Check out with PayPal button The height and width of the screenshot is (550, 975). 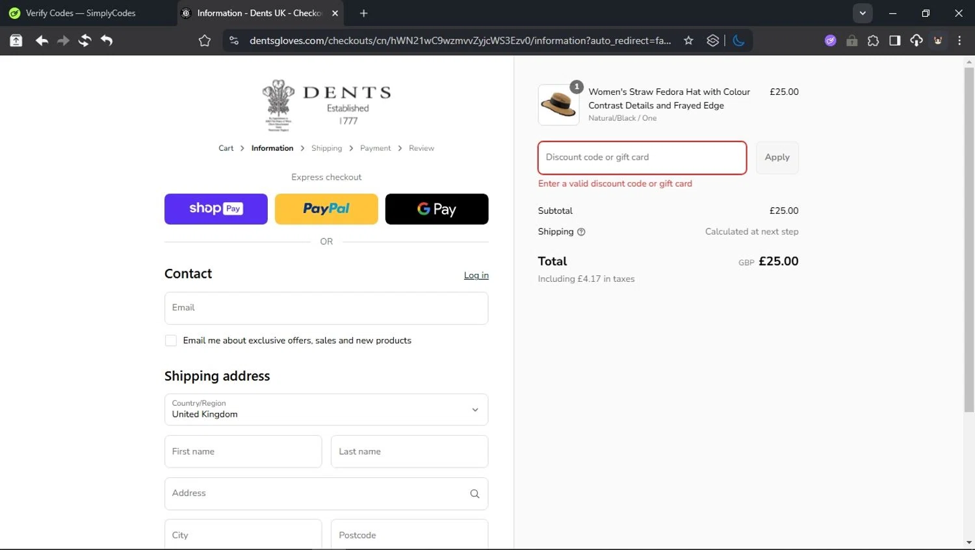326,209
